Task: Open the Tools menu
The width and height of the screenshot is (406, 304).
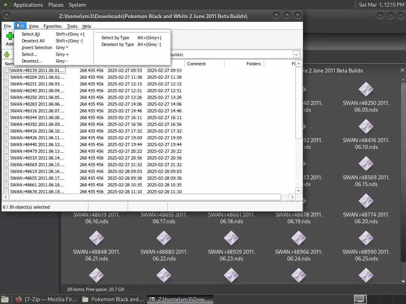Action: [x=72, y=26]
